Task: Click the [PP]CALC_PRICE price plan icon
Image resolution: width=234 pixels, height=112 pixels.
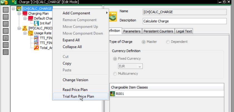Action: [25, 28]
